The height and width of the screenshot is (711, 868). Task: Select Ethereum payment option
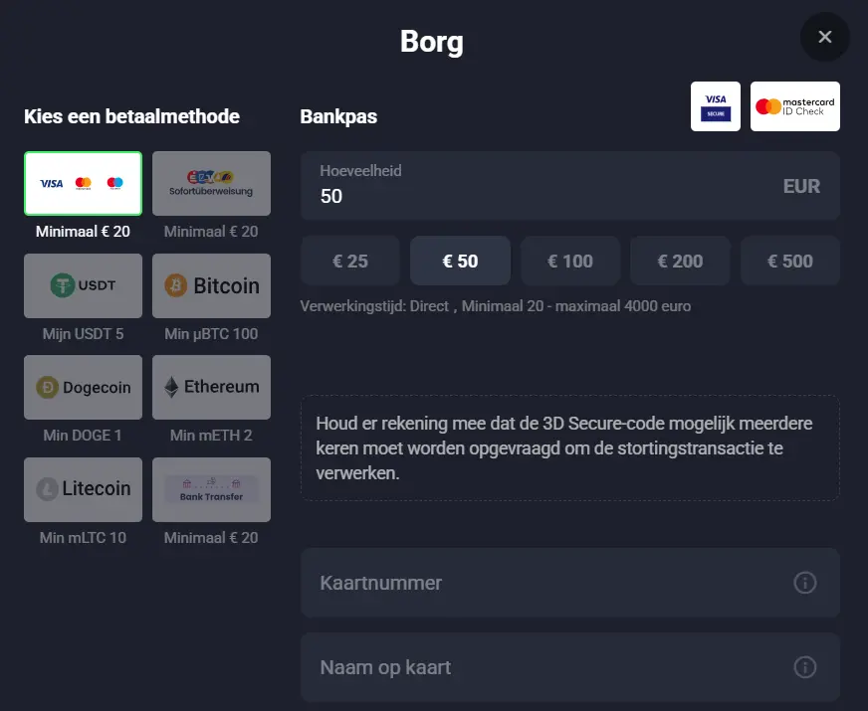211,387
